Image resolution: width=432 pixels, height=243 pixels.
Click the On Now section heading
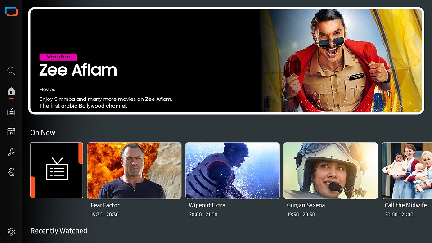43,133
